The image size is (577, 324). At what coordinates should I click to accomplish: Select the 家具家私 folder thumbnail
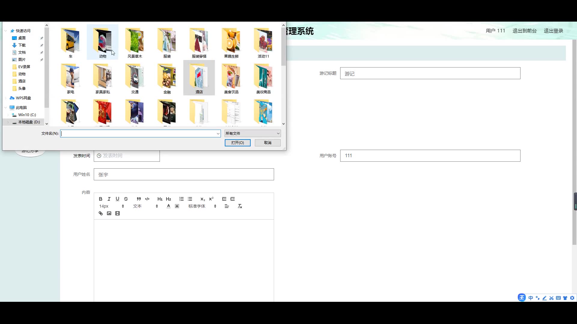tap(102, 78)
